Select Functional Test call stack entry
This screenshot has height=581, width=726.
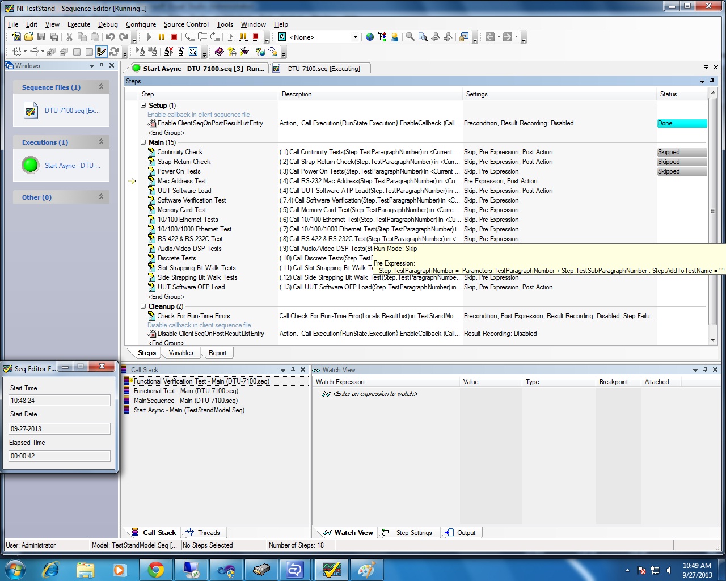[185, 391]
